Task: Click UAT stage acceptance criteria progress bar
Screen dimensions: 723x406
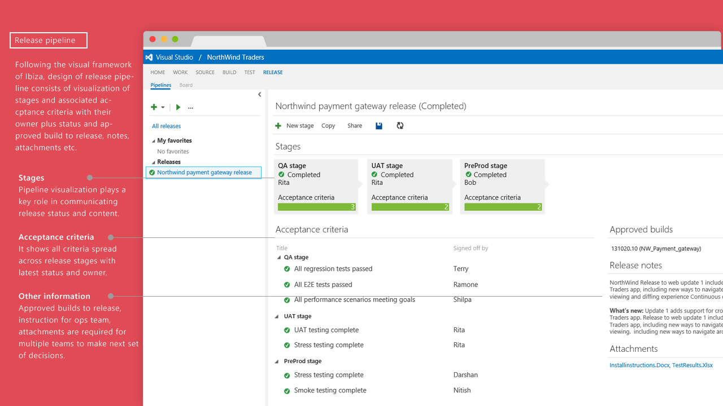Action: point(410,207)
